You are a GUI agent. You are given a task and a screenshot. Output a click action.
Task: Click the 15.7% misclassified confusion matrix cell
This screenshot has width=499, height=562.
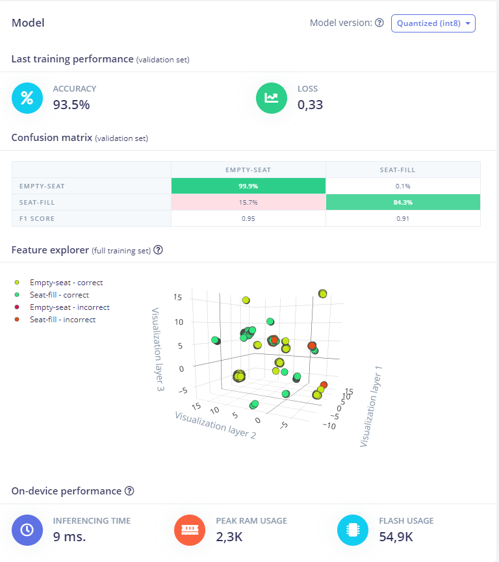click(248, 202)
